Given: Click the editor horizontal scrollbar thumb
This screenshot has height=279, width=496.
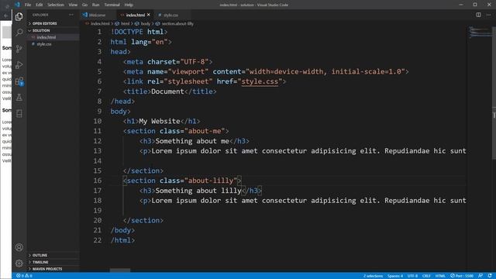Looking at the screenshot, I should [x=120, y=270].
